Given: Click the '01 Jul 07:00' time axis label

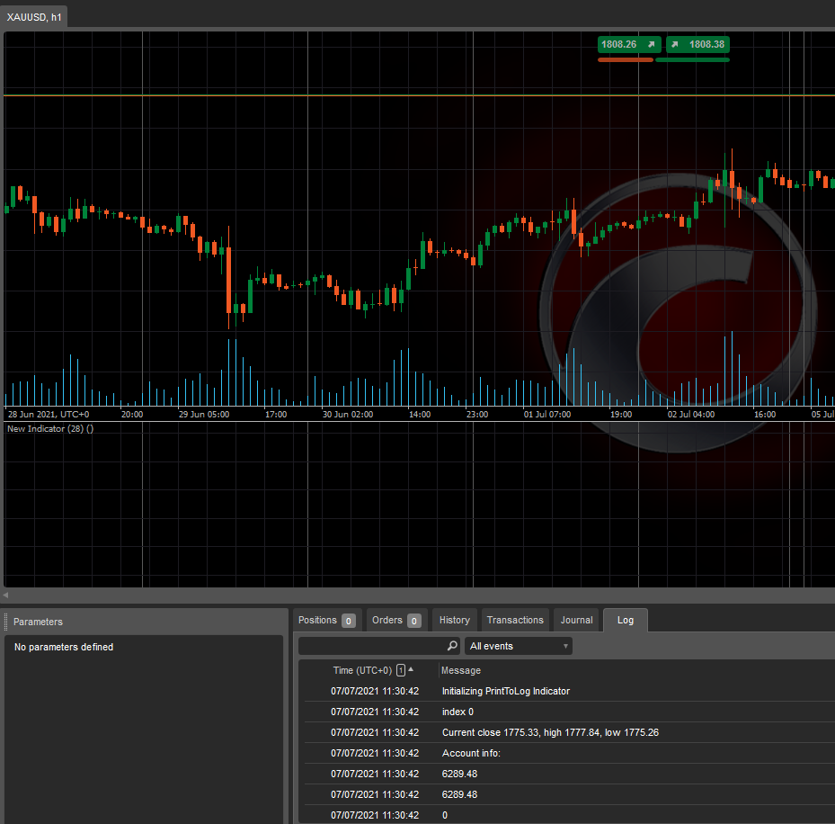Looking at the screenshot, I should [546, 414].
